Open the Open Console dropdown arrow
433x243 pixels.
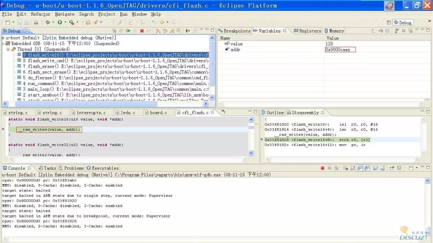click(x=416, y=168)
